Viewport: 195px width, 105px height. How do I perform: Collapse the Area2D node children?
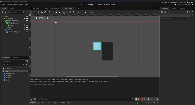click(x=4, y=30)
